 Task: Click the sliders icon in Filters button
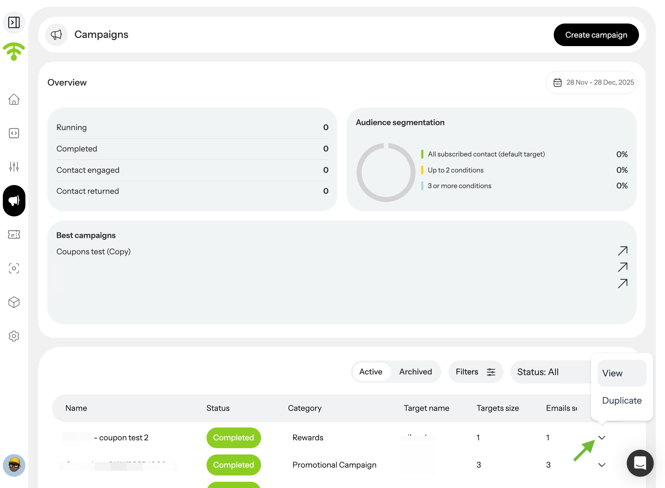491,372
